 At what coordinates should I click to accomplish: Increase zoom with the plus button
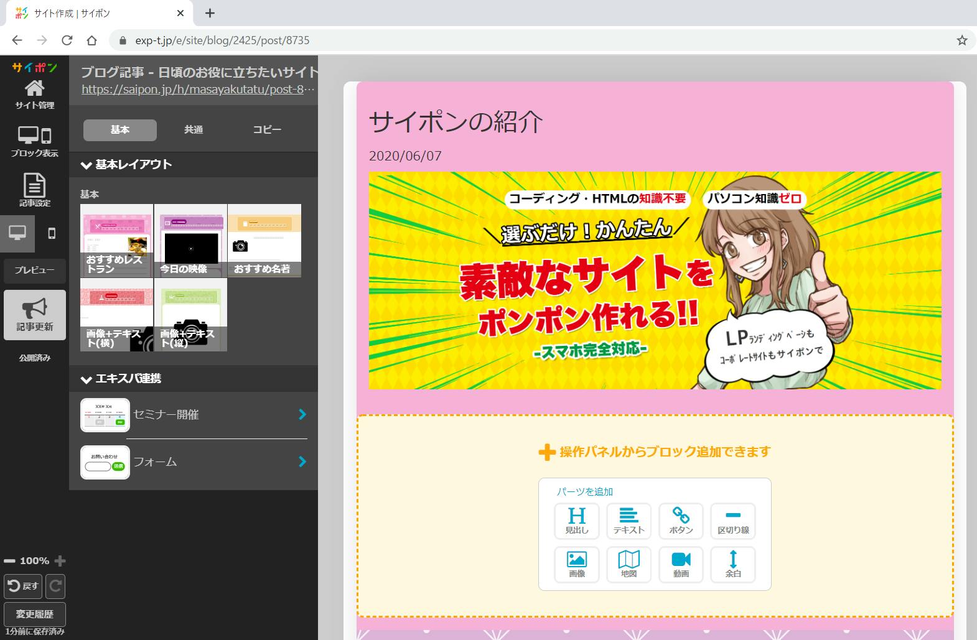tap(60, 561)
